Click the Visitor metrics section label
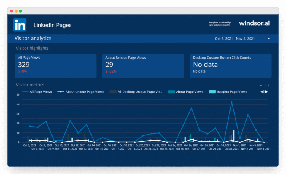Viewport: 286px width, 174px height. (x=30, y=85)
